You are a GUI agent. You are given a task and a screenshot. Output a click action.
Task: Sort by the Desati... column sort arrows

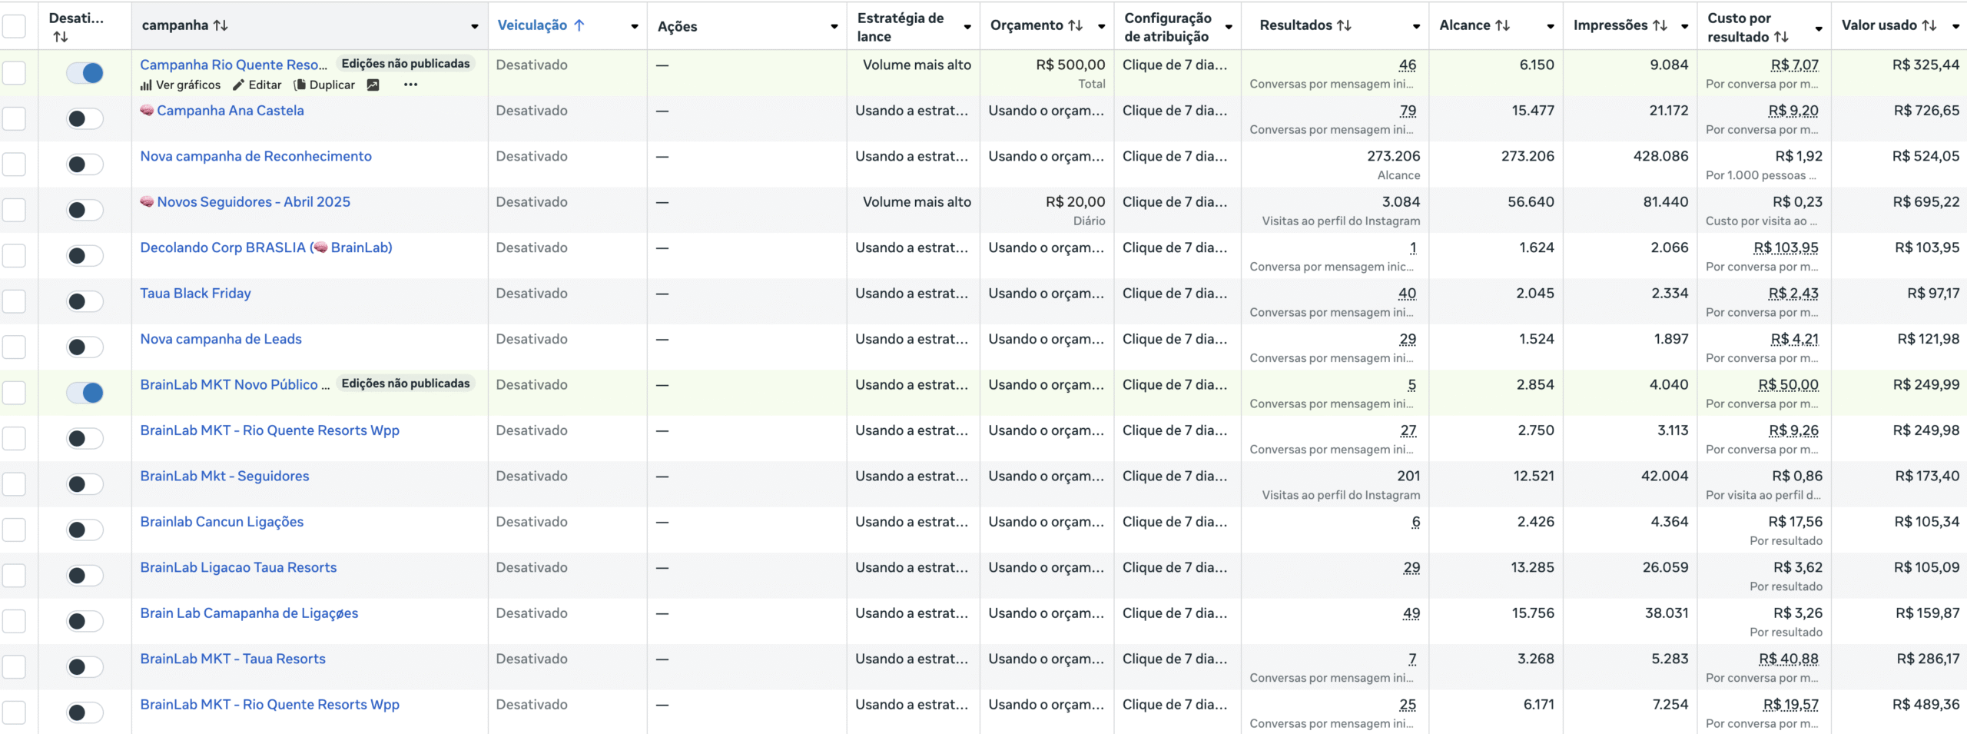pyautogui.click(x=61, y=37)
